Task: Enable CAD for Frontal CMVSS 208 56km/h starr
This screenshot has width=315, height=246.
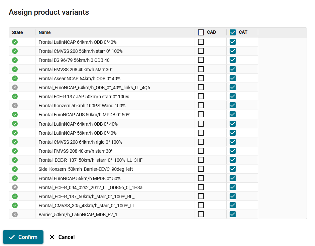Action: click(x=201, y=51)
